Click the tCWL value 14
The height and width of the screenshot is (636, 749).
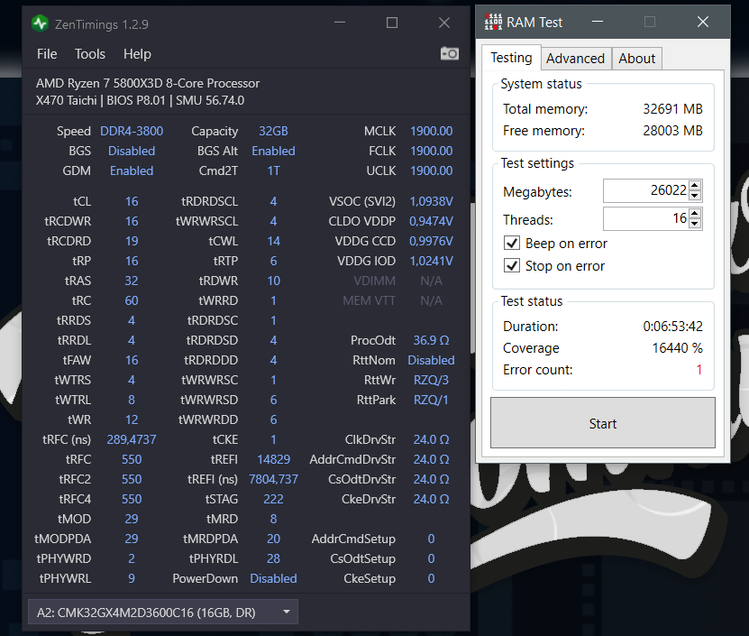(273, 241)
